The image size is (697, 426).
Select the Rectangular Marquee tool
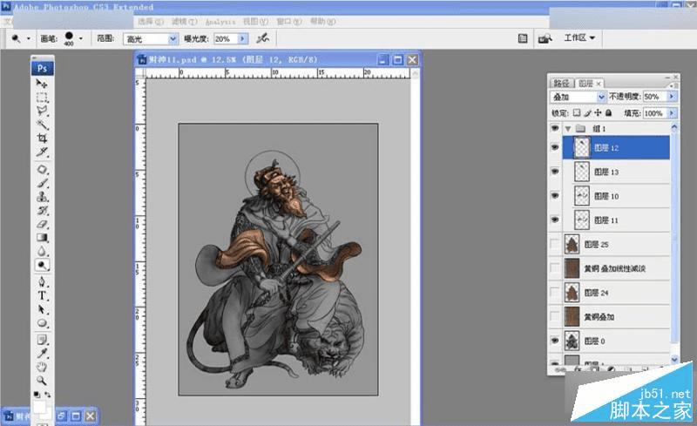[42, 98]
